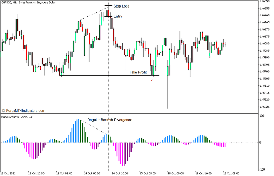274x176 pixels.
Task: Select the Entry line marker
Action: click(x=108, y=16)
